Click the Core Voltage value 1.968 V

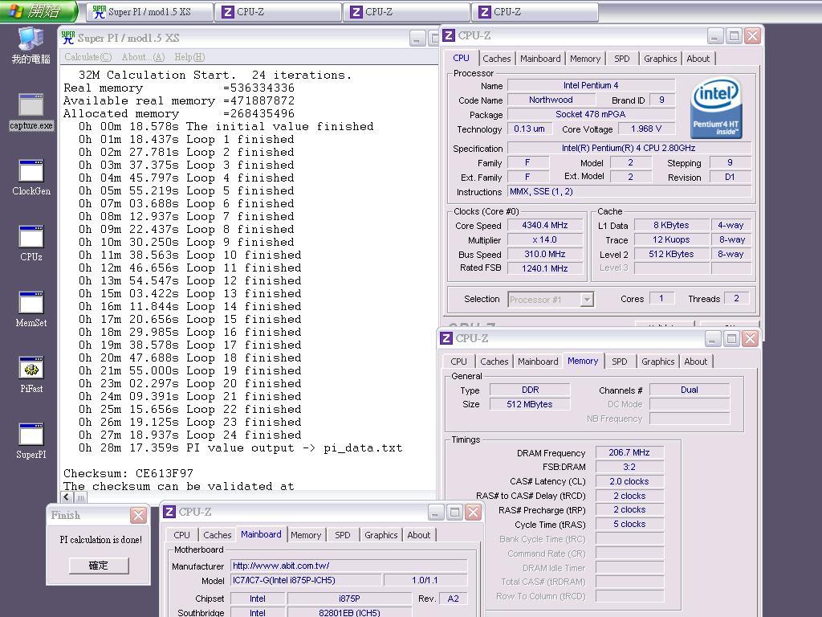(x=646, y=129)
